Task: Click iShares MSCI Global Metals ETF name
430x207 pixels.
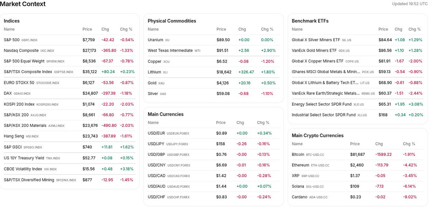Action: 326,72
